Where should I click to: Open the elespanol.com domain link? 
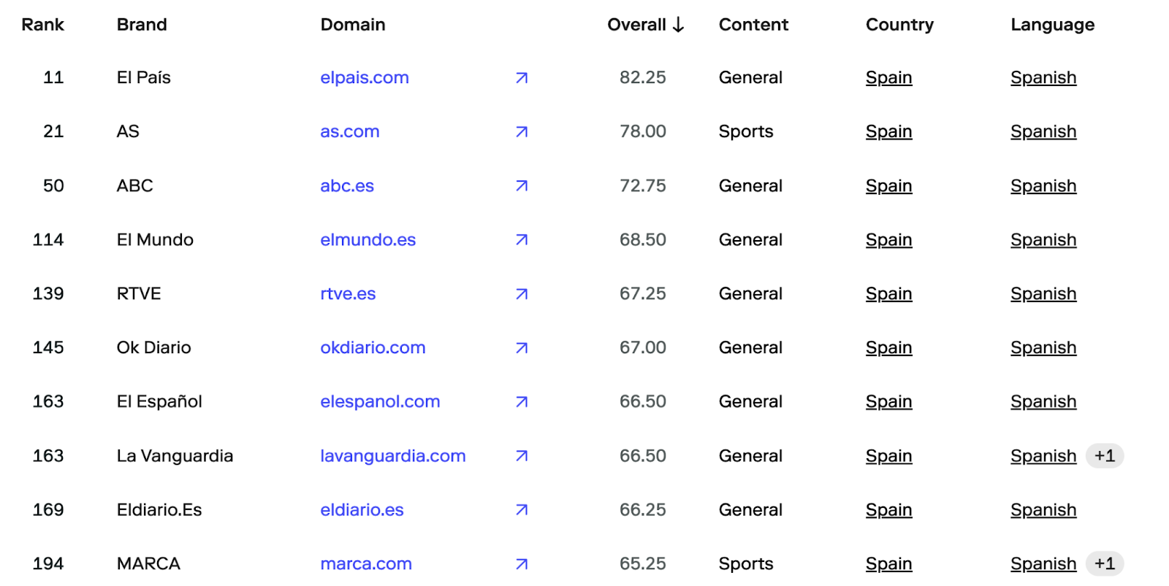380,402
